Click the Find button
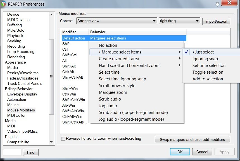Viewport: 240px width, 161px height. pyautogui.click(x=31, y=152)
